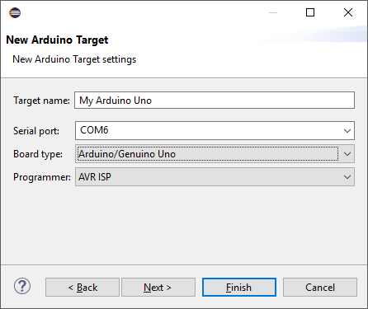The width and height of the screenshot is (368, 309).
Task: Click the 'New Arduino Target settings' subtitle
Action: tap(74, 59)
